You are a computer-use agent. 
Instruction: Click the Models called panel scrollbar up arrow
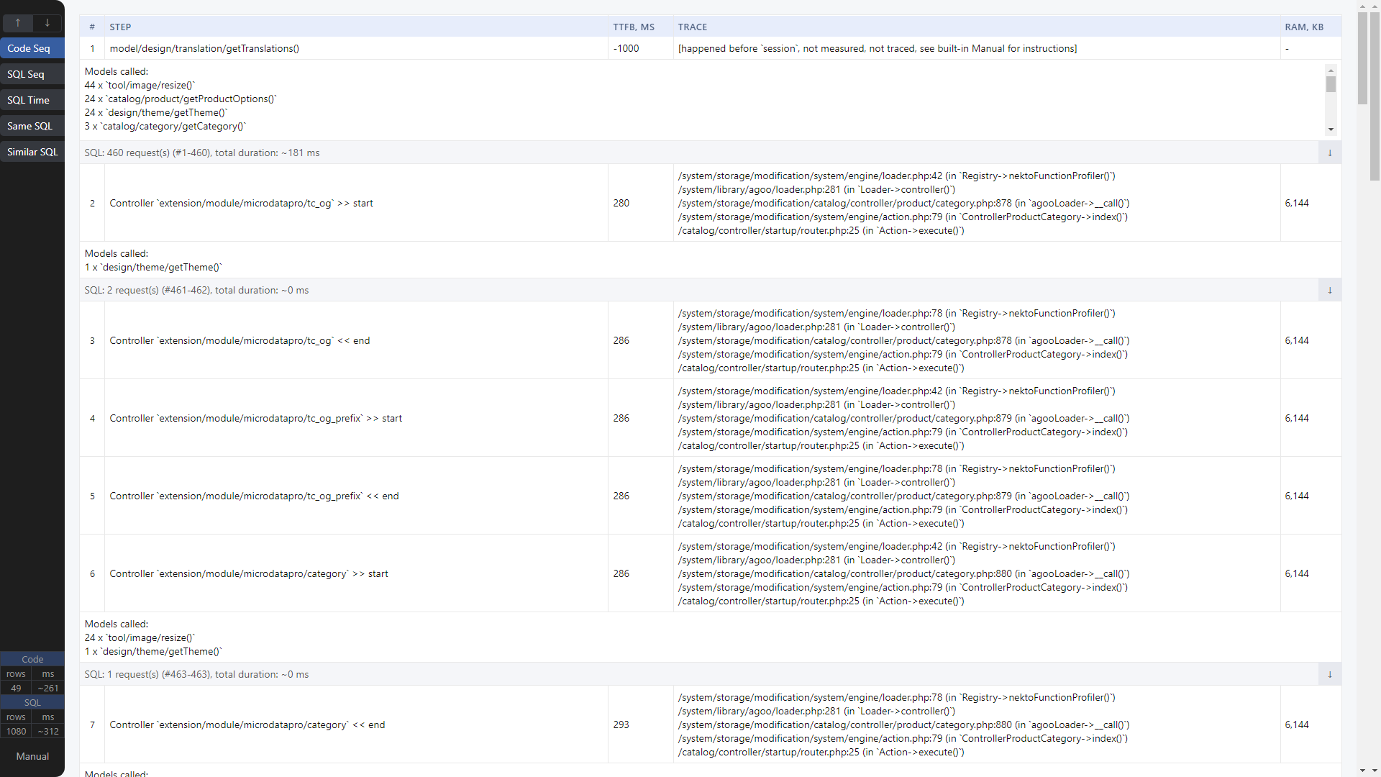point(1331,70)
